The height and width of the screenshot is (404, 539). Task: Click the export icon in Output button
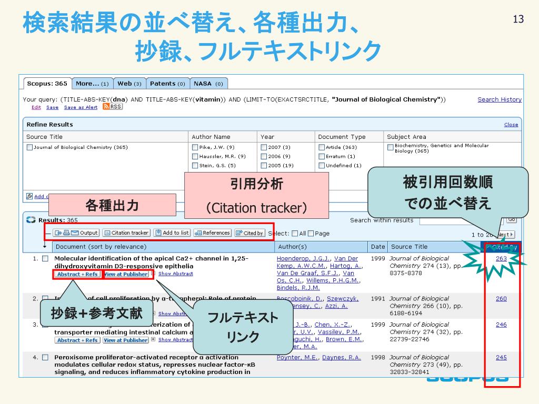(58, 233)
